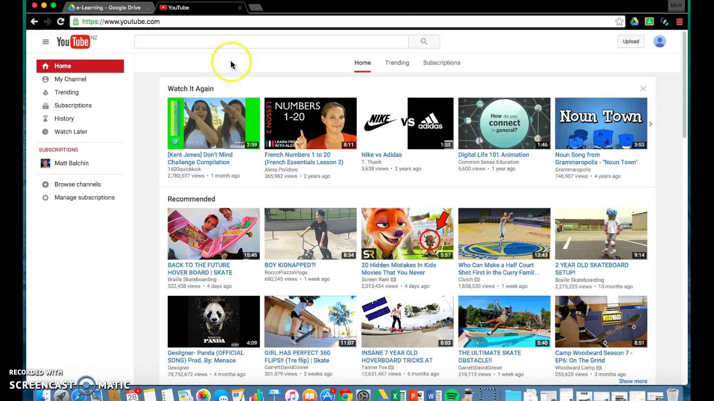The image size is (714, 401).
Task: Open Manage subscriptions link
Action: click(84, 198)
